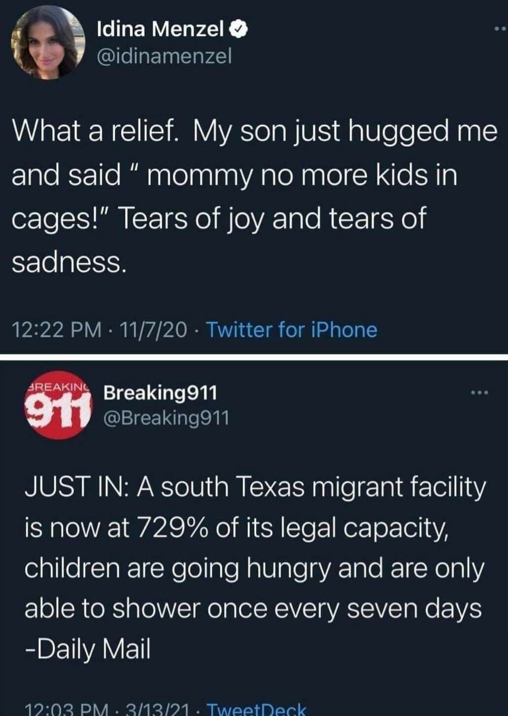Screen dimensions: 508x716
Task: Click the 12:22 PM timestamp
Action: [58, 329]
